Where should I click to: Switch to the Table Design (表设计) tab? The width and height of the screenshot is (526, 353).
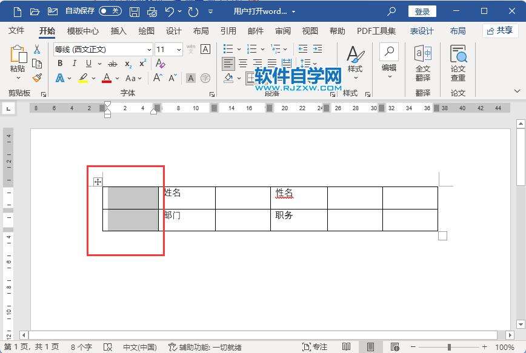(421, 31)
